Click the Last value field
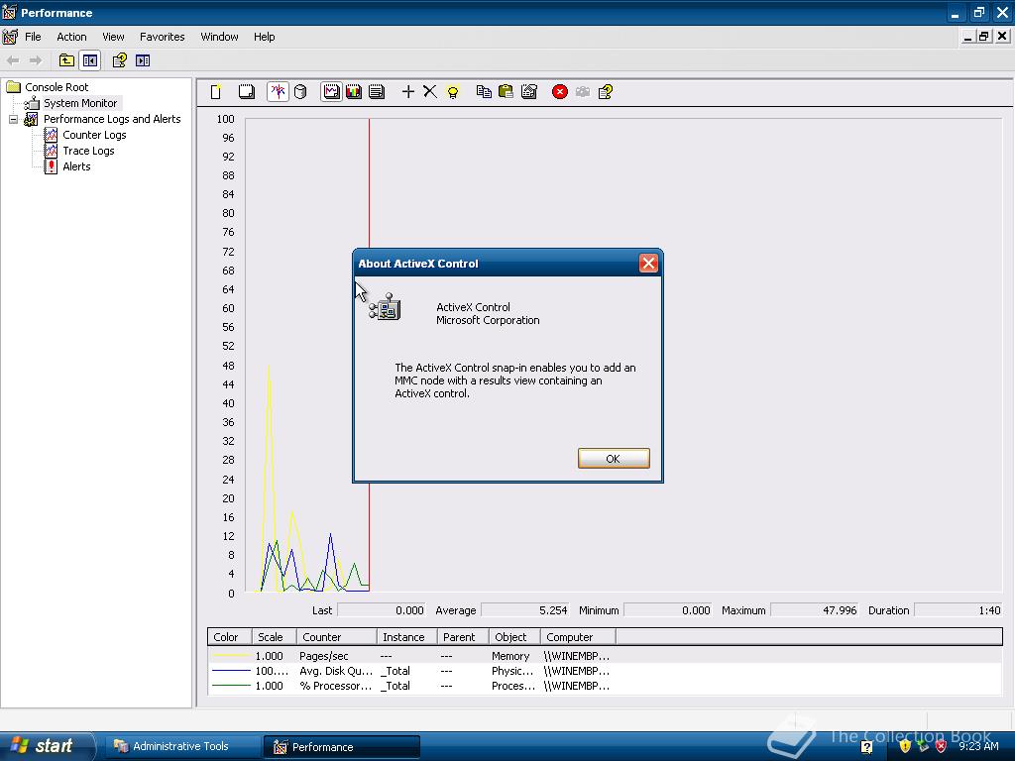The height and width of the screenshot is (761, 1015). tap(382, 610)
